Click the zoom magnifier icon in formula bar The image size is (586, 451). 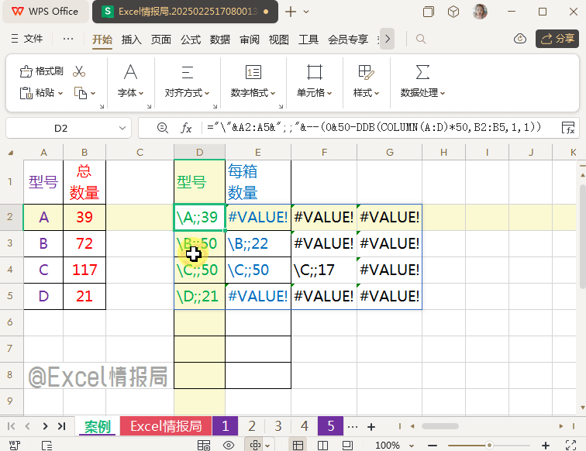pos(163,128)
